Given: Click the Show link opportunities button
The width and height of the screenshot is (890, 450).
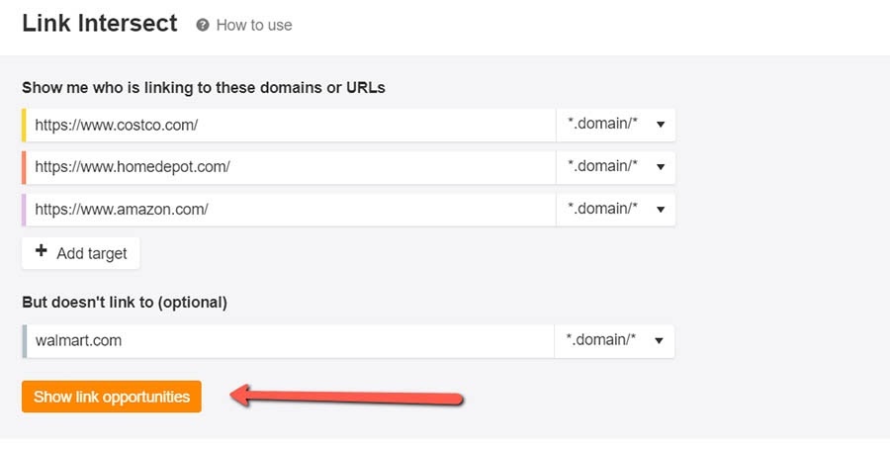Looking at the screenshot, I should [x=112, y=397].
